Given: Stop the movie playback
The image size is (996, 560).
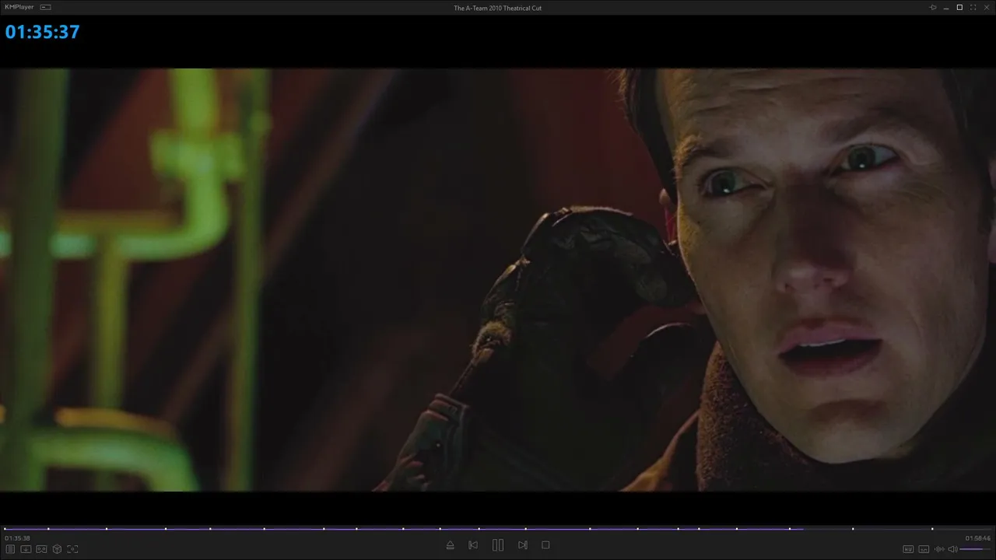Looking at the screenshot, I should (x=545, y=545).
